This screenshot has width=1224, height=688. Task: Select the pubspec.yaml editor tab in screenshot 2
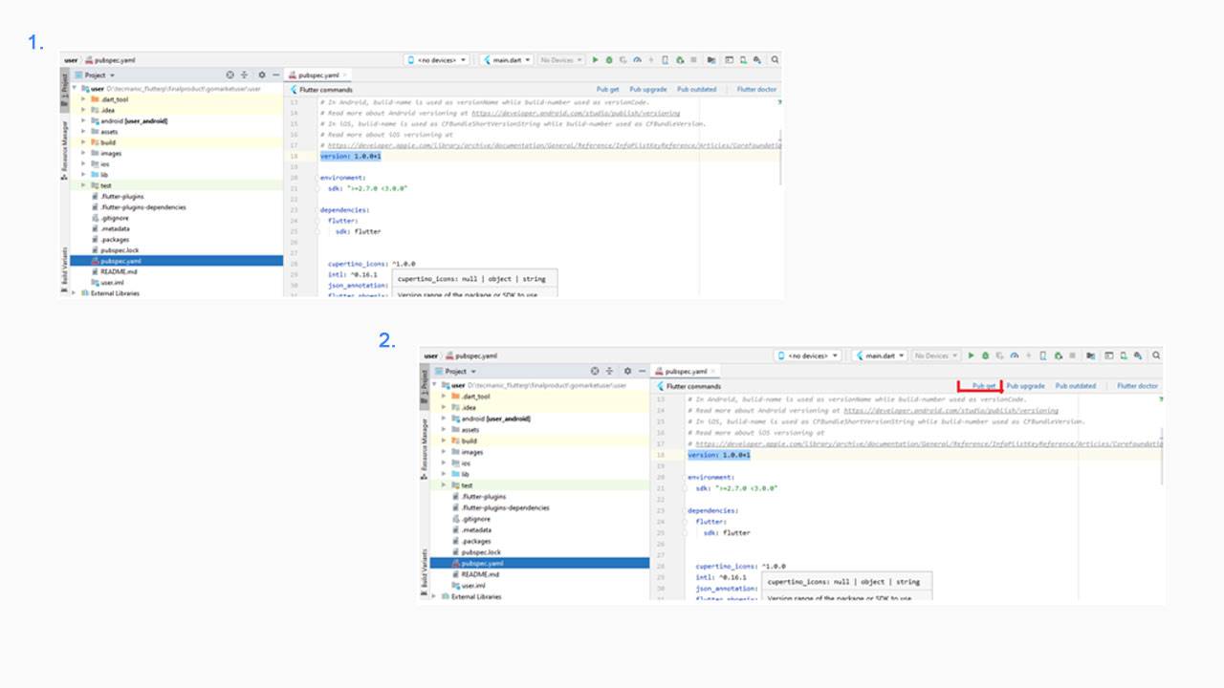[686, 371]
